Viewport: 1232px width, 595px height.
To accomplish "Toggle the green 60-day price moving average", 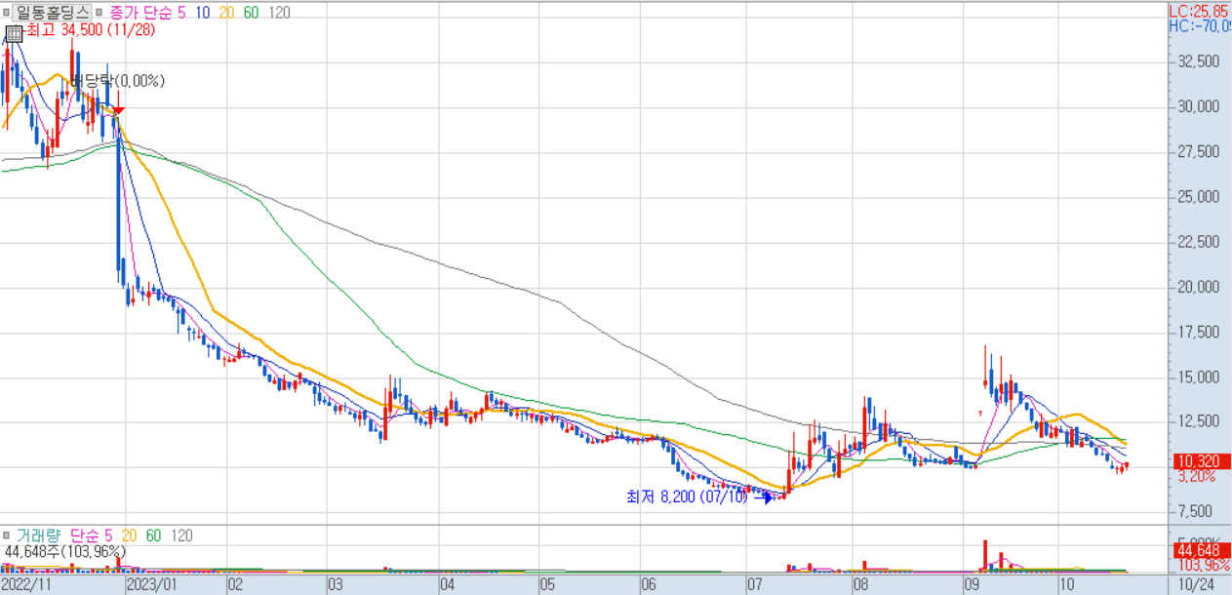I will 251,13.
